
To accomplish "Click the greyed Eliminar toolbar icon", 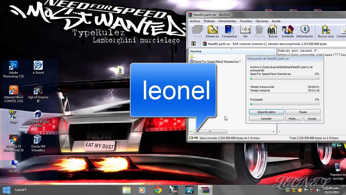I will (259, 31).
